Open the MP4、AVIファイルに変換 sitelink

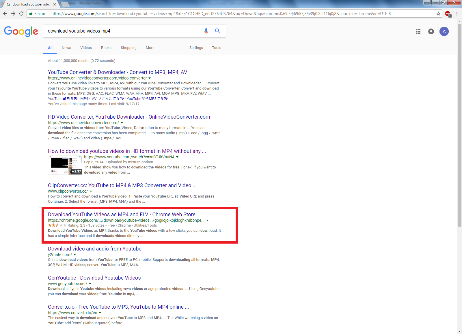(102, 99)
